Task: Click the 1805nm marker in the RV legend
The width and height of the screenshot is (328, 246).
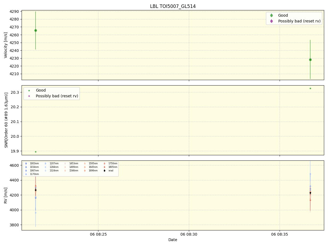Action: click(104, 167)
